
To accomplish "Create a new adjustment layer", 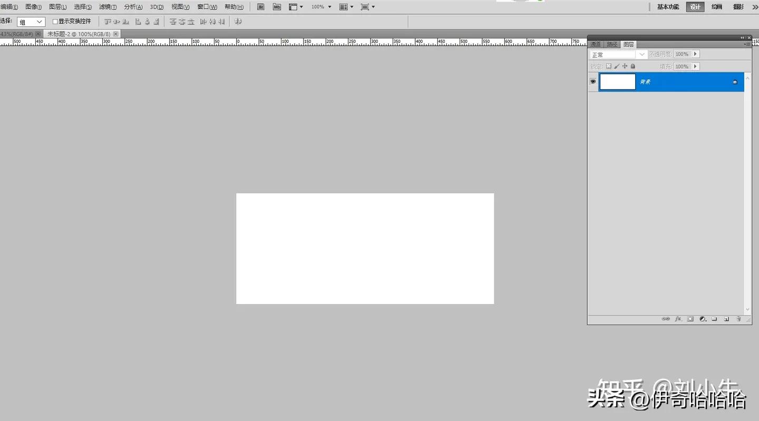I will [x=703, y=319].
